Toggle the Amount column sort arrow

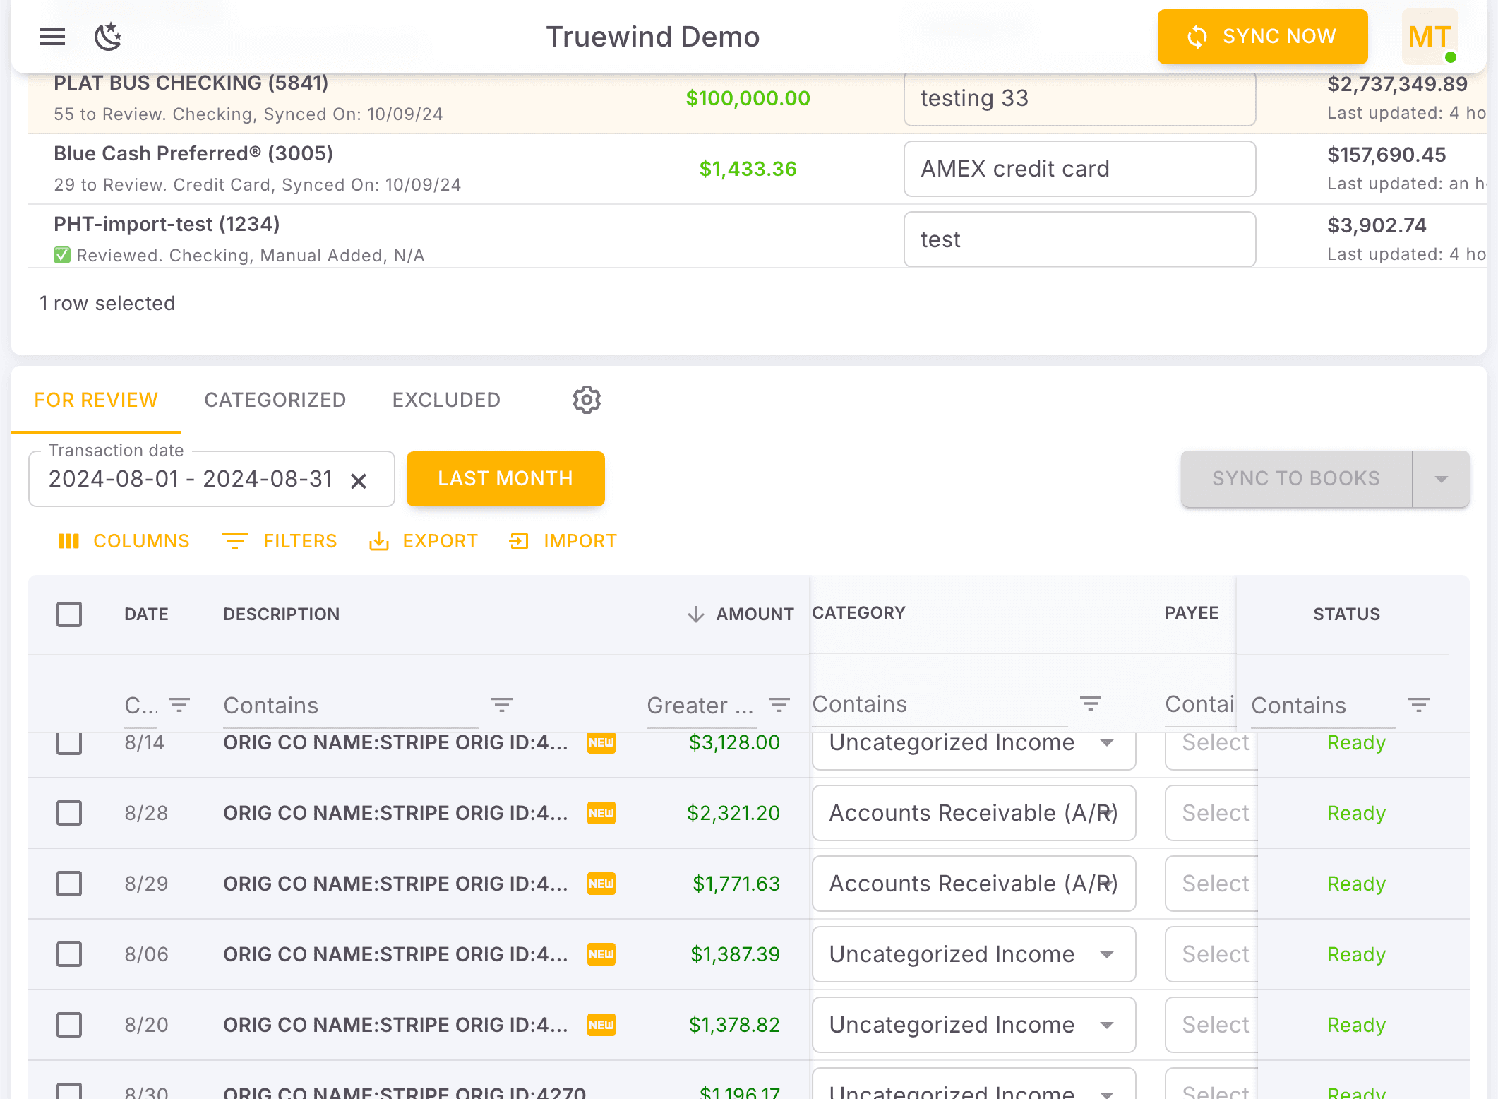pos(696,614)
